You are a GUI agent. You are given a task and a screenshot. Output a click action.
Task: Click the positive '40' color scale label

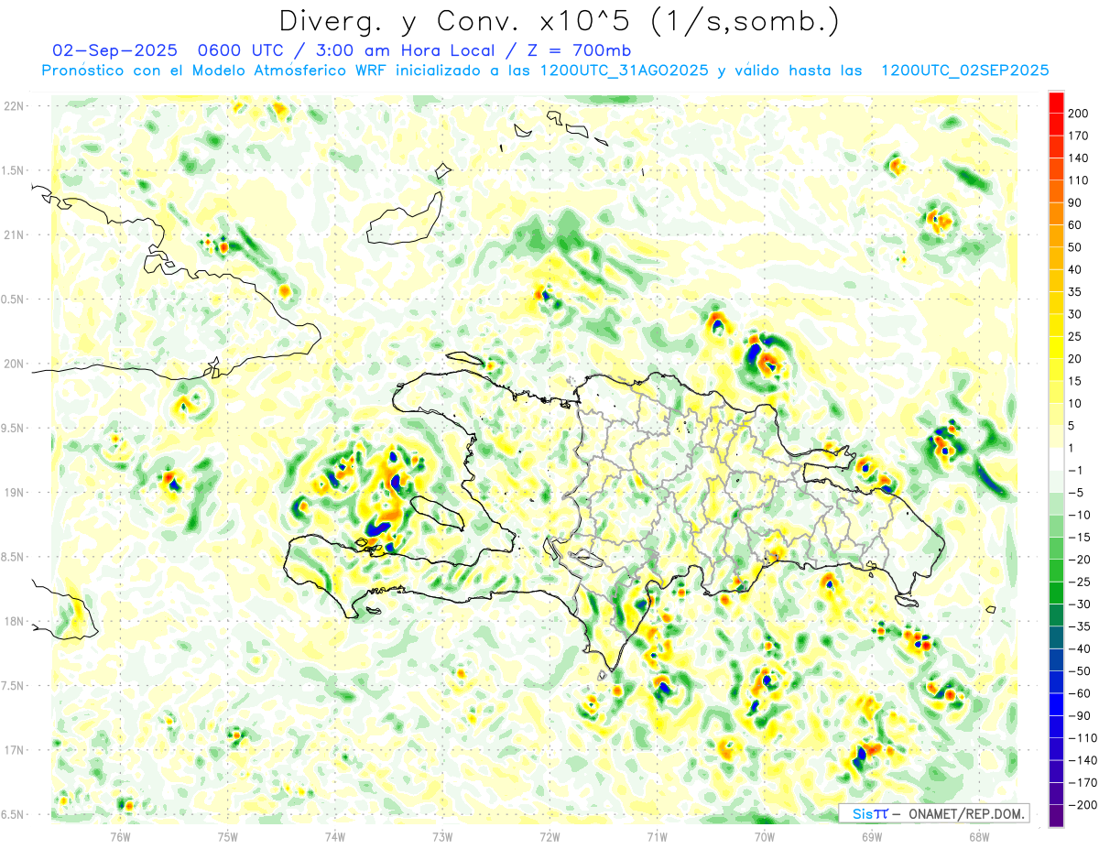(1076, 270)
